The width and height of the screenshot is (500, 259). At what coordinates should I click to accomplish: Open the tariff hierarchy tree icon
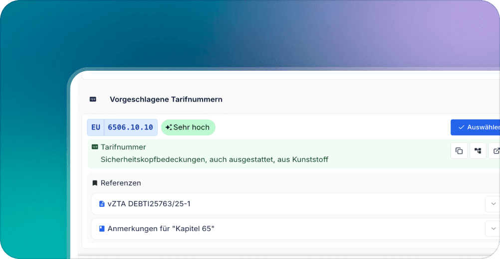tap(478, 151)
